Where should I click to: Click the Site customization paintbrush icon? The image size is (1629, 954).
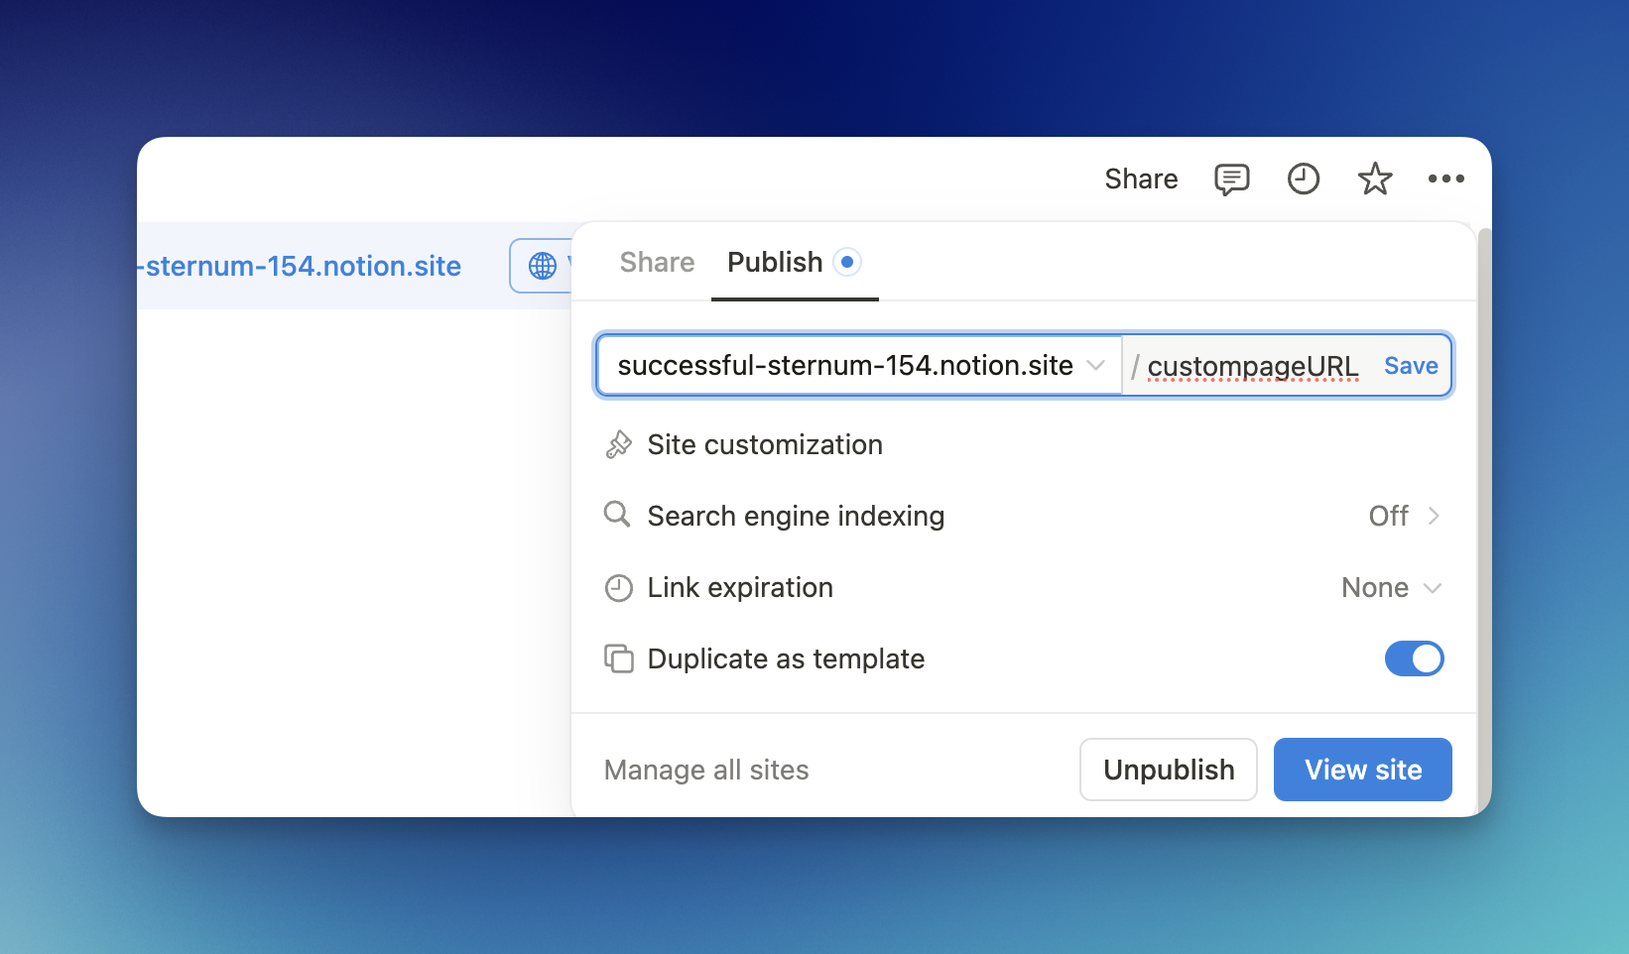coord(618,445)
